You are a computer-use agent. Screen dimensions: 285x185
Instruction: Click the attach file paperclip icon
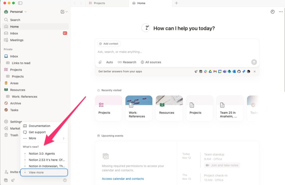100,62
